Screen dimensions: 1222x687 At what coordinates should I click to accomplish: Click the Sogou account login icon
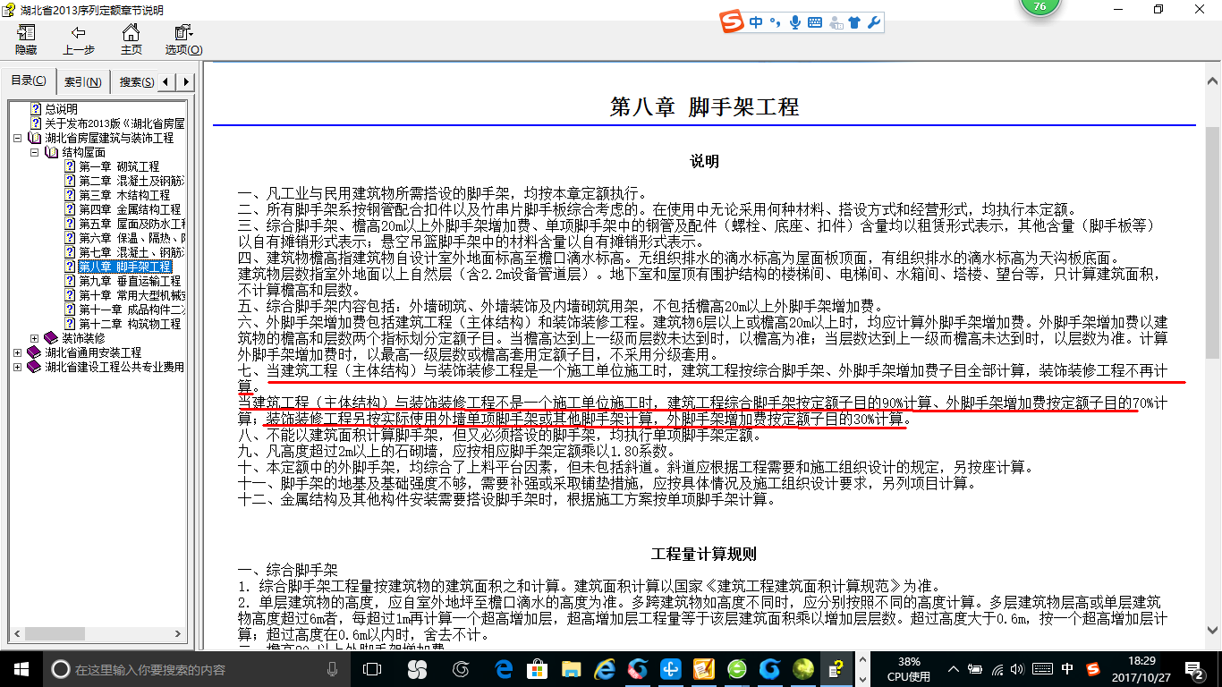point(836,22)
